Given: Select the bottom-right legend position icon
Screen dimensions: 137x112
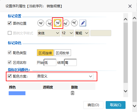Looking at the screenshot, I should tap(74, 23).
